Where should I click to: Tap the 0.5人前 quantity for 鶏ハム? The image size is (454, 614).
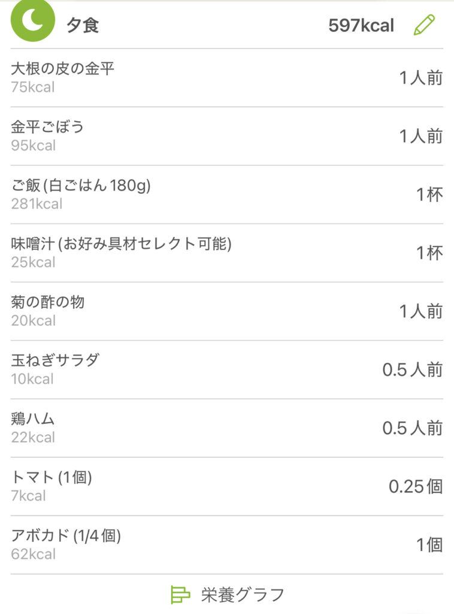coord(412,428)
